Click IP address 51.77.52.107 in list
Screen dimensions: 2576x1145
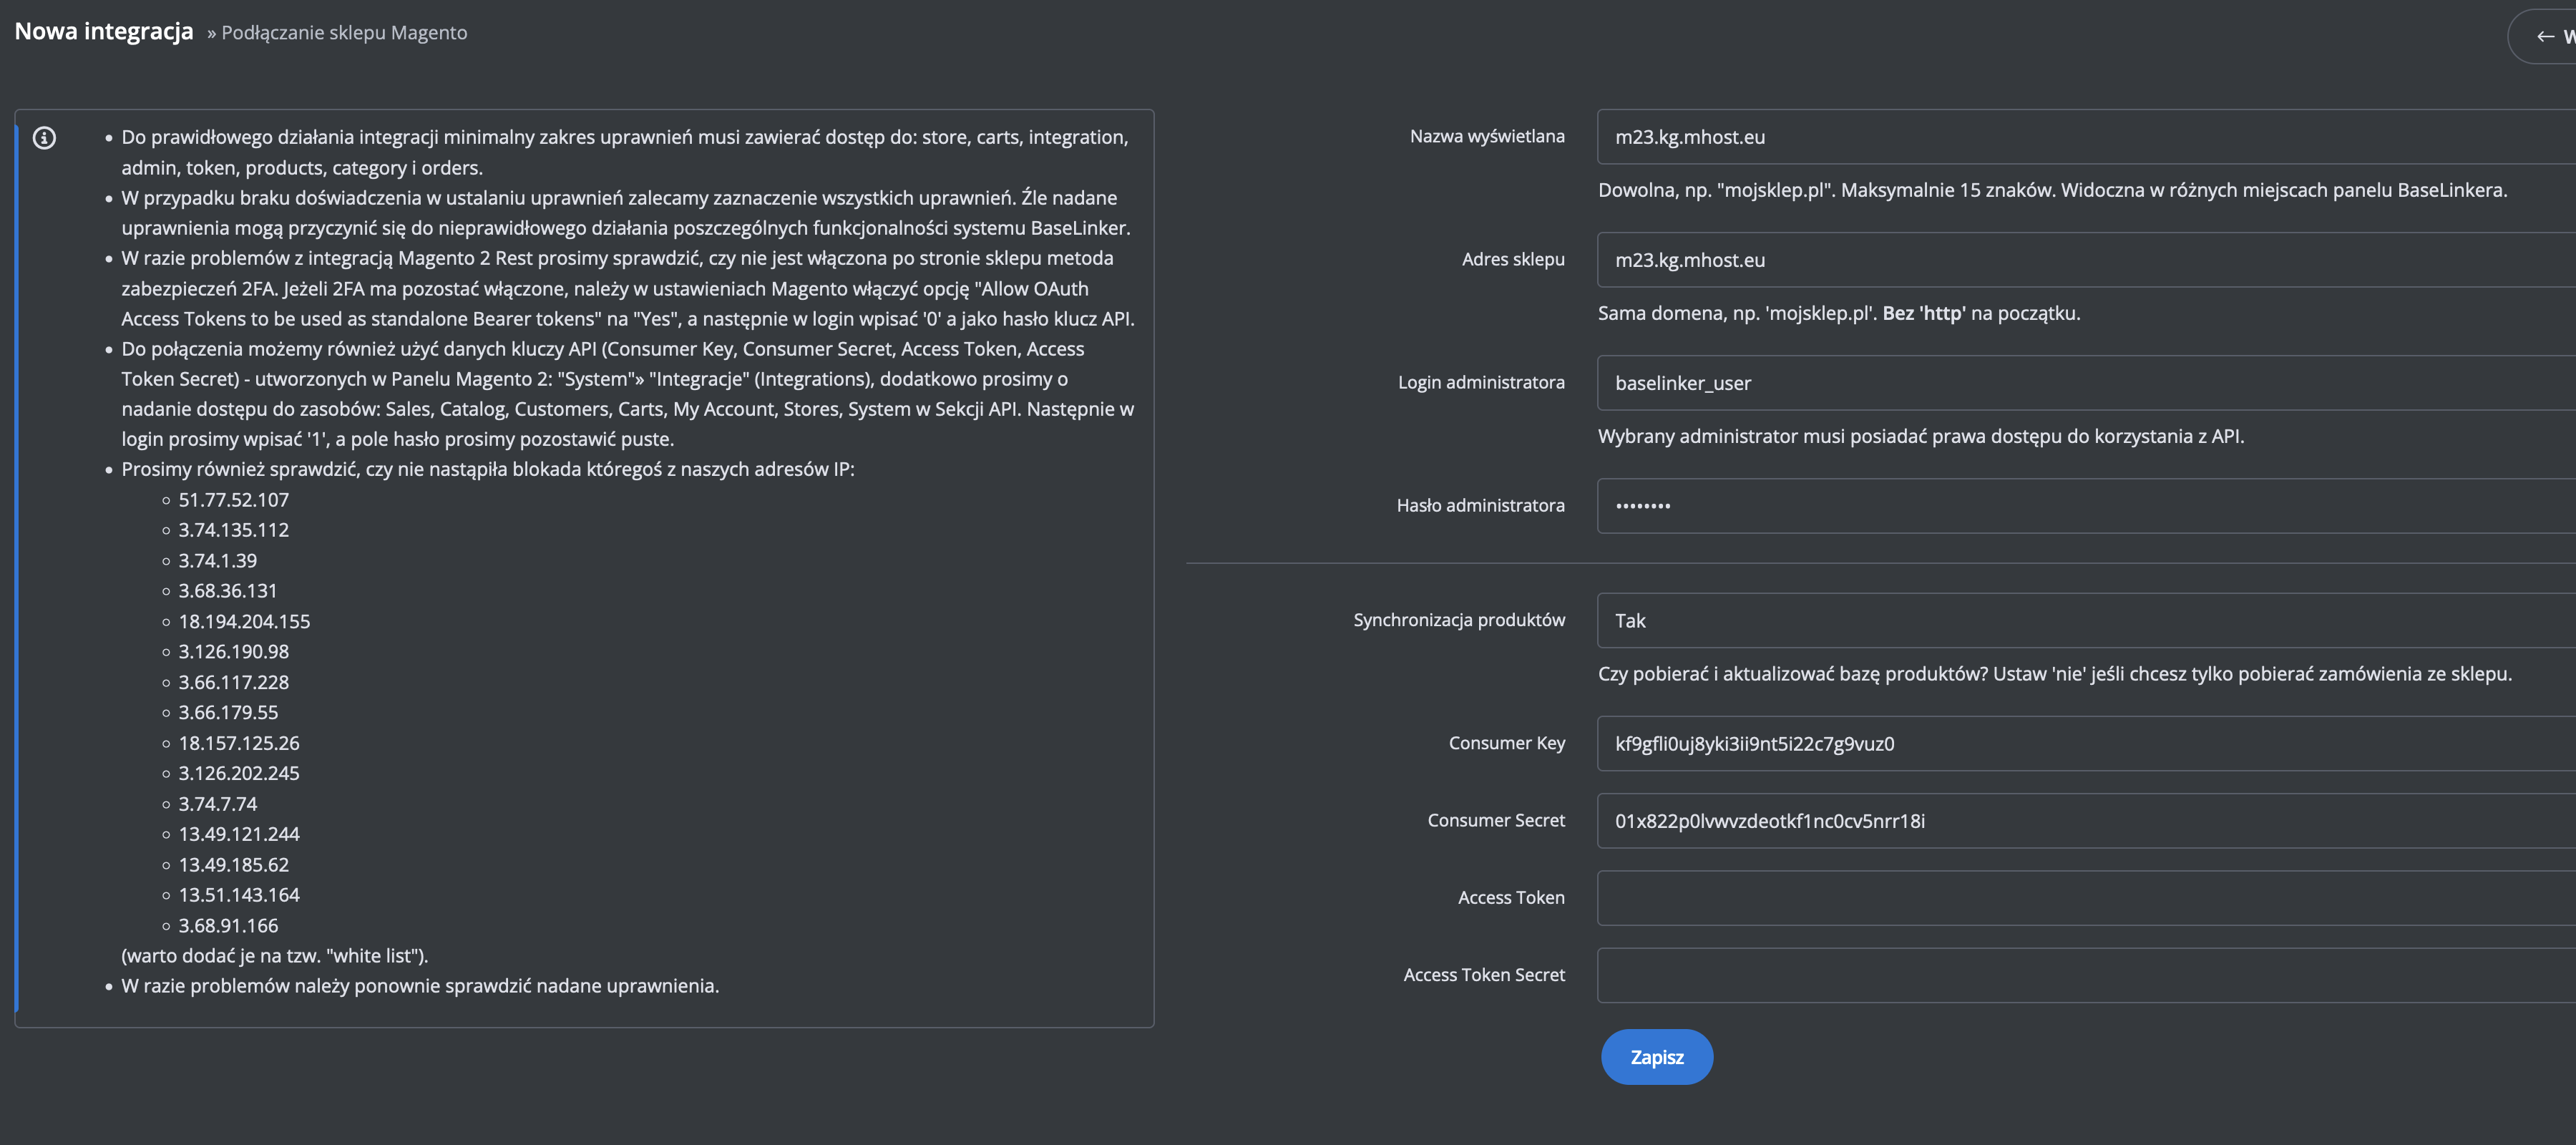click(233, 500)
